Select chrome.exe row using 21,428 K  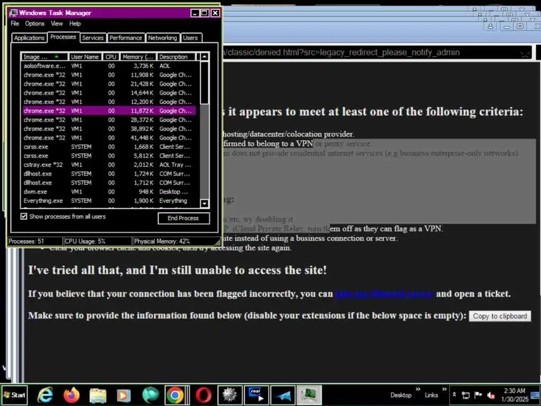click(x=109, y=84)
